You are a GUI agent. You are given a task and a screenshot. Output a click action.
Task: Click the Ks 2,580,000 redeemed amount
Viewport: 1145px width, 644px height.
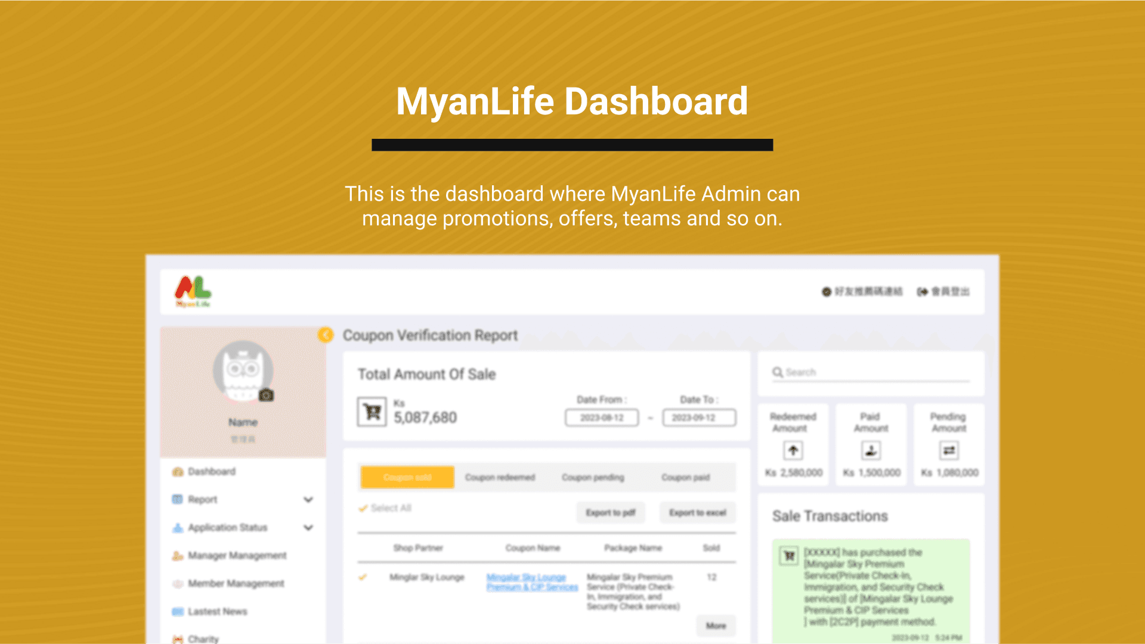point(794,472)
